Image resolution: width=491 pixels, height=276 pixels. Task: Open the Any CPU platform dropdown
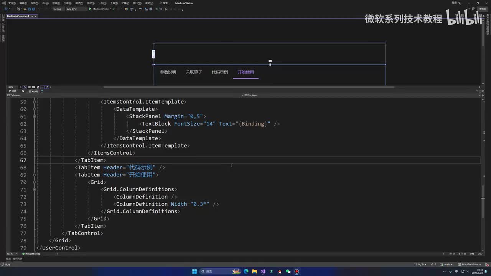coord(77,9)
